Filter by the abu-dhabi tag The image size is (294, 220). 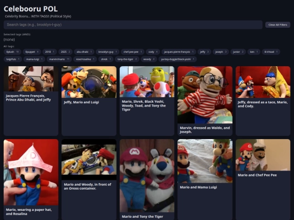(84, 52)
